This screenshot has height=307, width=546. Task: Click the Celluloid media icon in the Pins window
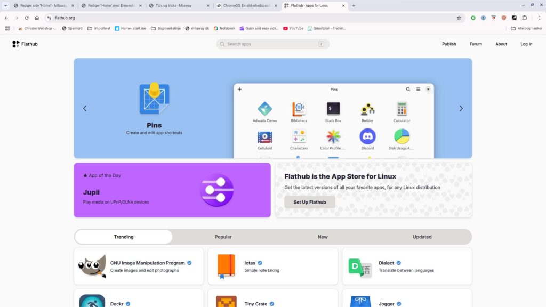264,136
